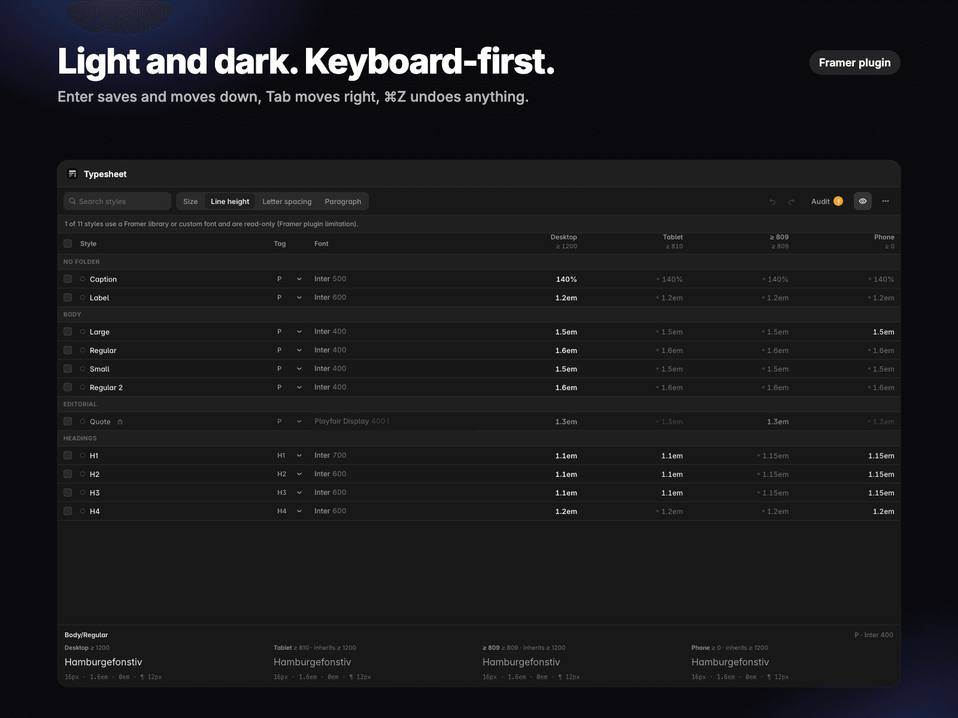Click the H4 style name
This screenshot has height=718, width=958.
point(95,512)
